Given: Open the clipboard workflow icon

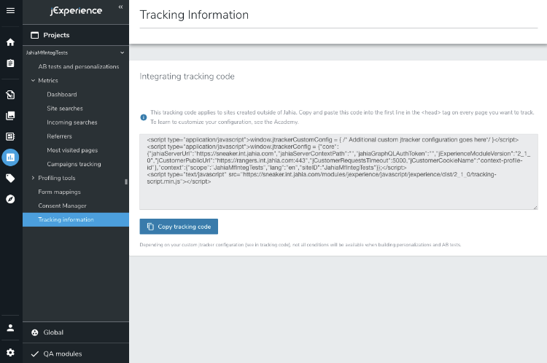Looking at the screenshot, I should click(10, 63).
